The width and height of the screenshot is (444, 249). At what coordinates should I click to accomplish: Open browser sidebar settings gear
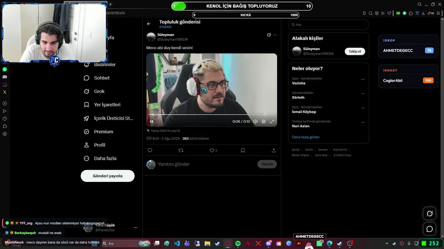tap(5, 134)
